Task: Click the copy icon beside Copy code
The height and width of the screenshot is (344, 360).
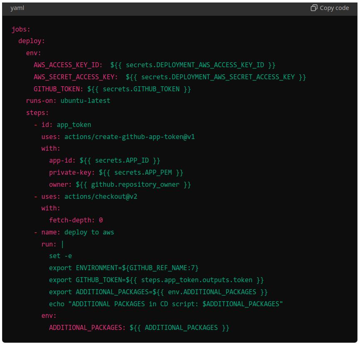Action: pos(314,8)
